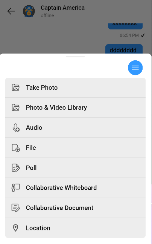Choose Photo & Video Library entry
The image size is (152, 244).
[x=76, y=107]
